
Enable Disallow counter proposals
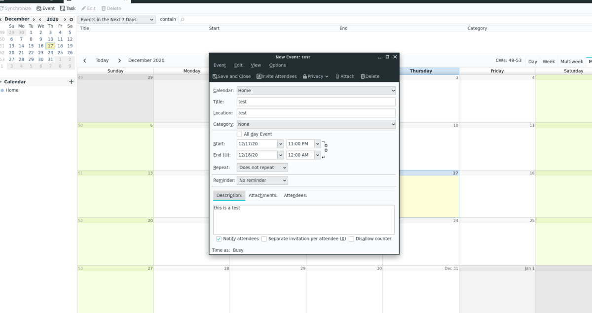351,238
